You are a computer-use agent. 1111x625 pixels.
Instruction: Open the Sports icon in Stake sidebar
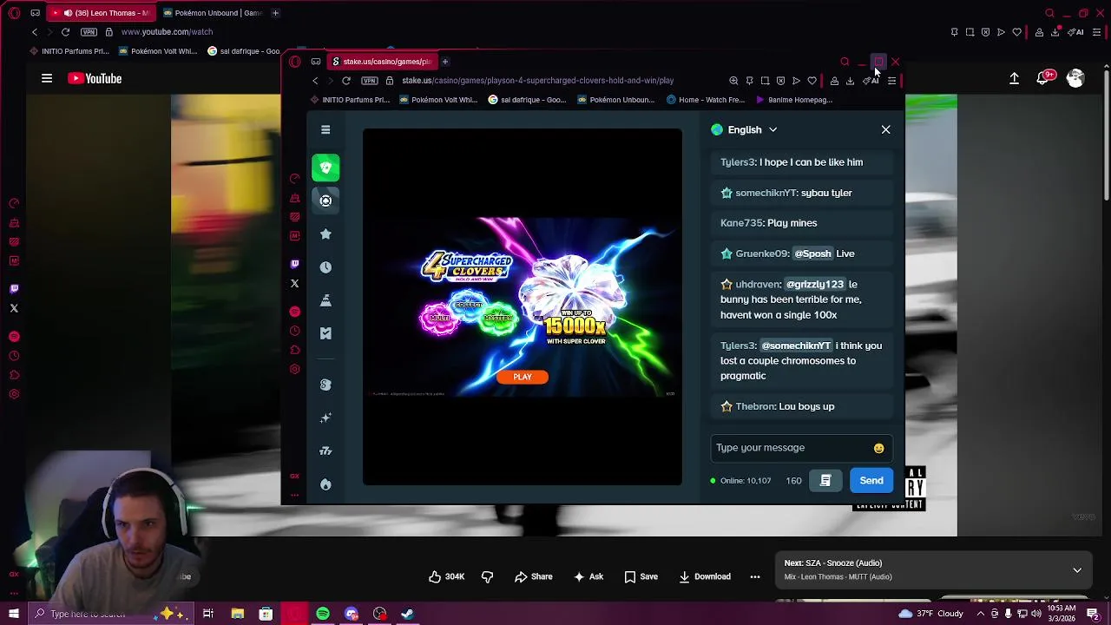[325, 201]
